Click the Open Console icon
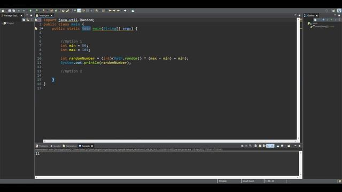 289,146
